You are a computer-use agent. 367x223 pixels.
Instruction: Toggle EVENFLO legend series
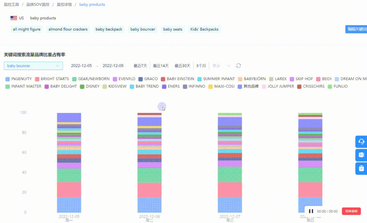[x=124, y=79]
